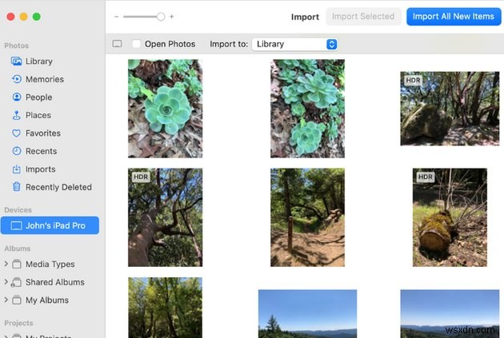Click the zoom out minus icon
This screenshot has width=504, height=338.
pos(116,17)
